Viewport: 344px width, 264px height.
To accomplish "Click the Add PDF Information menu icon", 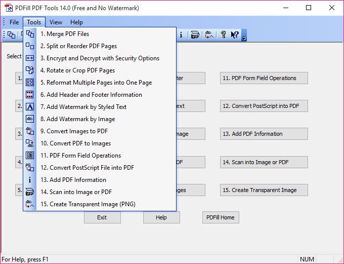I will tap(30, 180).
